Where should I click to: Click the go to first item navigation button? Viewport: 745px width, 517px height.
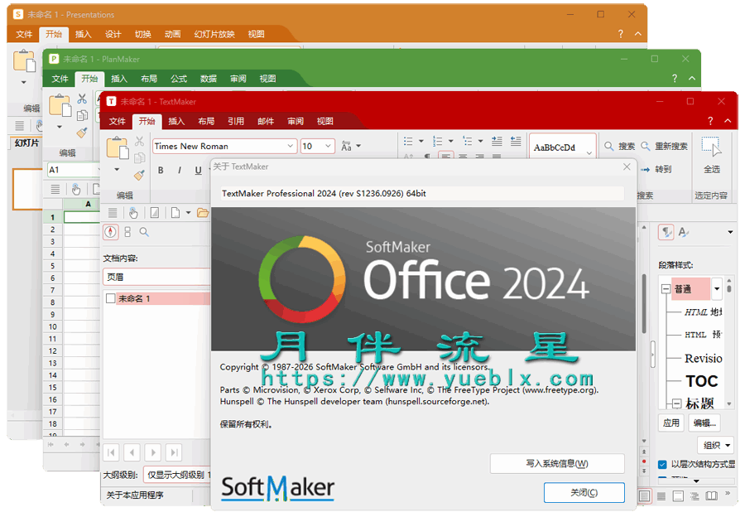(x=111, y=452)
